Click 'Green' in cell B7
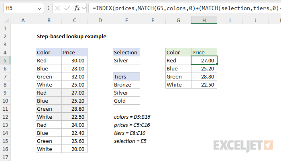281x161 pixels. click(49, 77)
